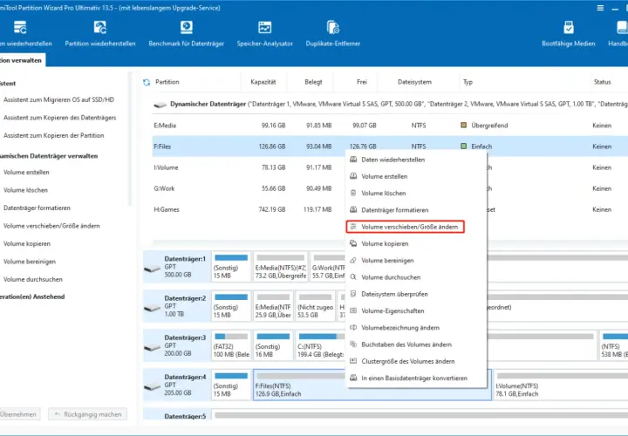Viewport: 628px width, 436px height.
Task: Click Volume erstellen icon in context menu
Action: click(x=353, y=176)
